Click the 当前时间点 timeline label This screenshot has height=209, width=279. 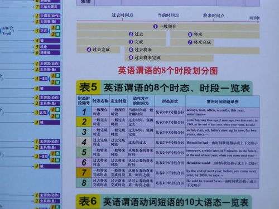point(169,15)
